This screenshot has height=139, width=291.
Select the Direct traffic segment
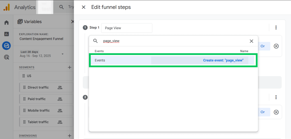tap(46, 88)
